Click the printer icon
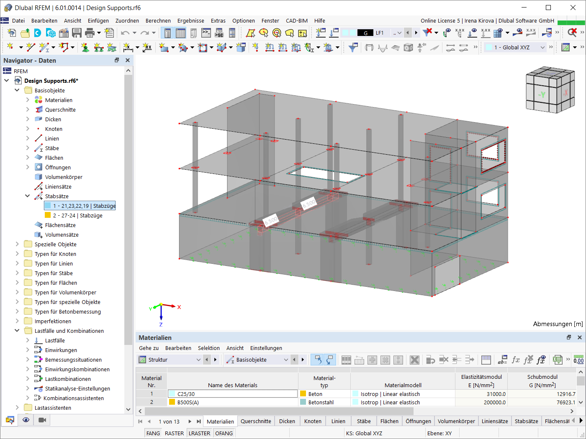 coord(90,33)
